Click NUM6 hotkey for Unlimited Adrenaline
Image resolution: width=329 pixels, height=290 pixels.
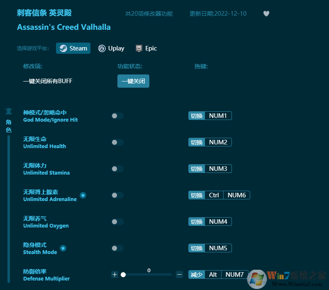pyautogui.click(x=236, y=195)
